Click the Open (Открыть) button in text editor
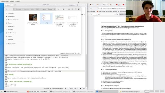The height and width of the screenshot is (93, 165). [x=8, y=5]
